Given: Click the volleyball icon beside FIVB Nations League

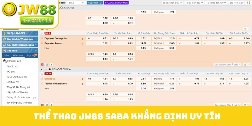Looking at the screenshot, I should 4,45.
